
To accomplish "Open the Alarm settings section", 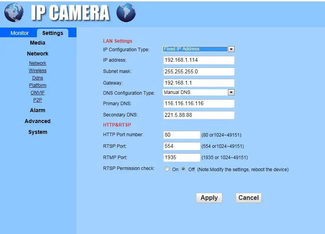I will click(37, 110).
